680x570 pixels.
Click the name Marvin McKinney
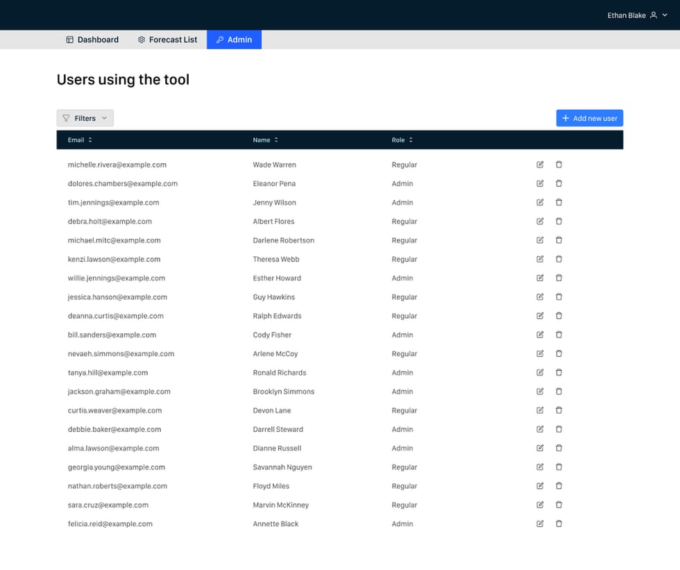click(x=281, y=505)
